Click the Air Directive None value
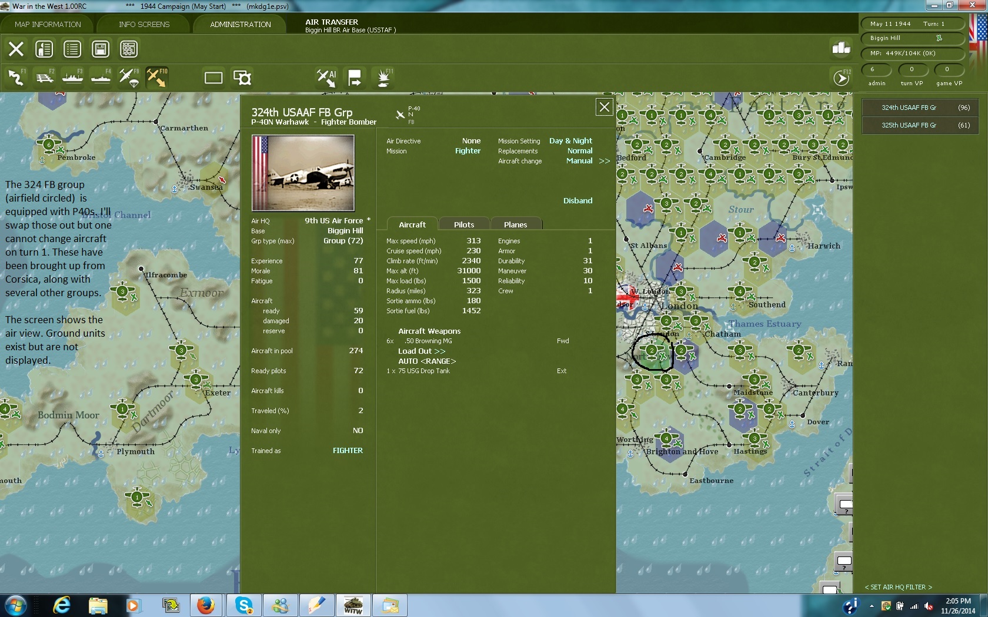This screenshot has height=617, width=988. tap(471, 140)
